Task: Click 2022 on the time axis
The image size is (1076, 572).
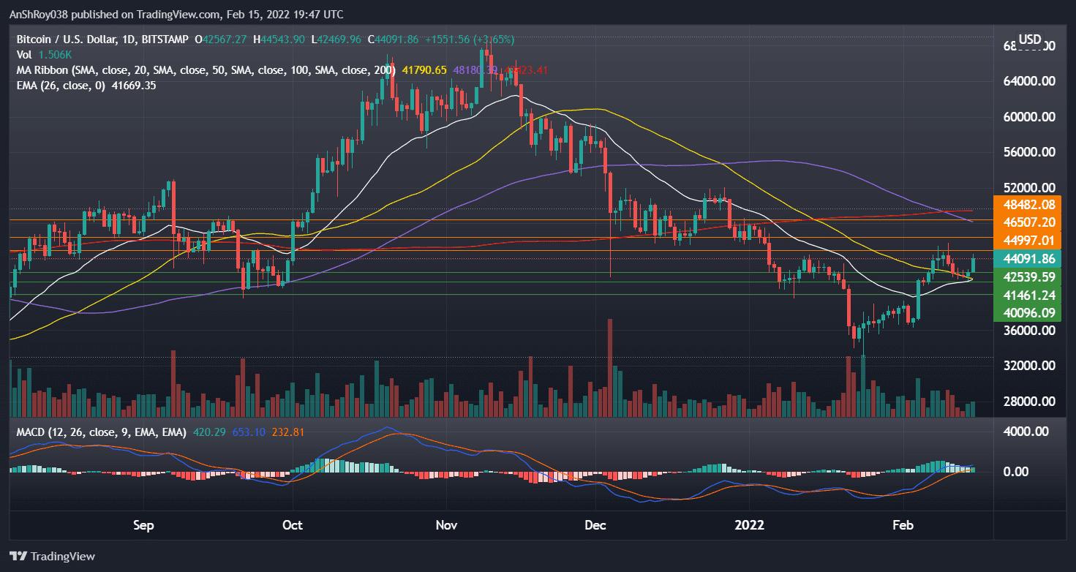Action: [750, 525]
